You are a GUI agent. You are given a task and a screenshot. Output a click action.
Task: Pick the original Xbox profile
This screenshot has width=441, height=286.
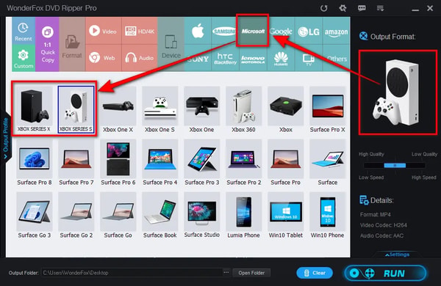[x=285, y=110]
